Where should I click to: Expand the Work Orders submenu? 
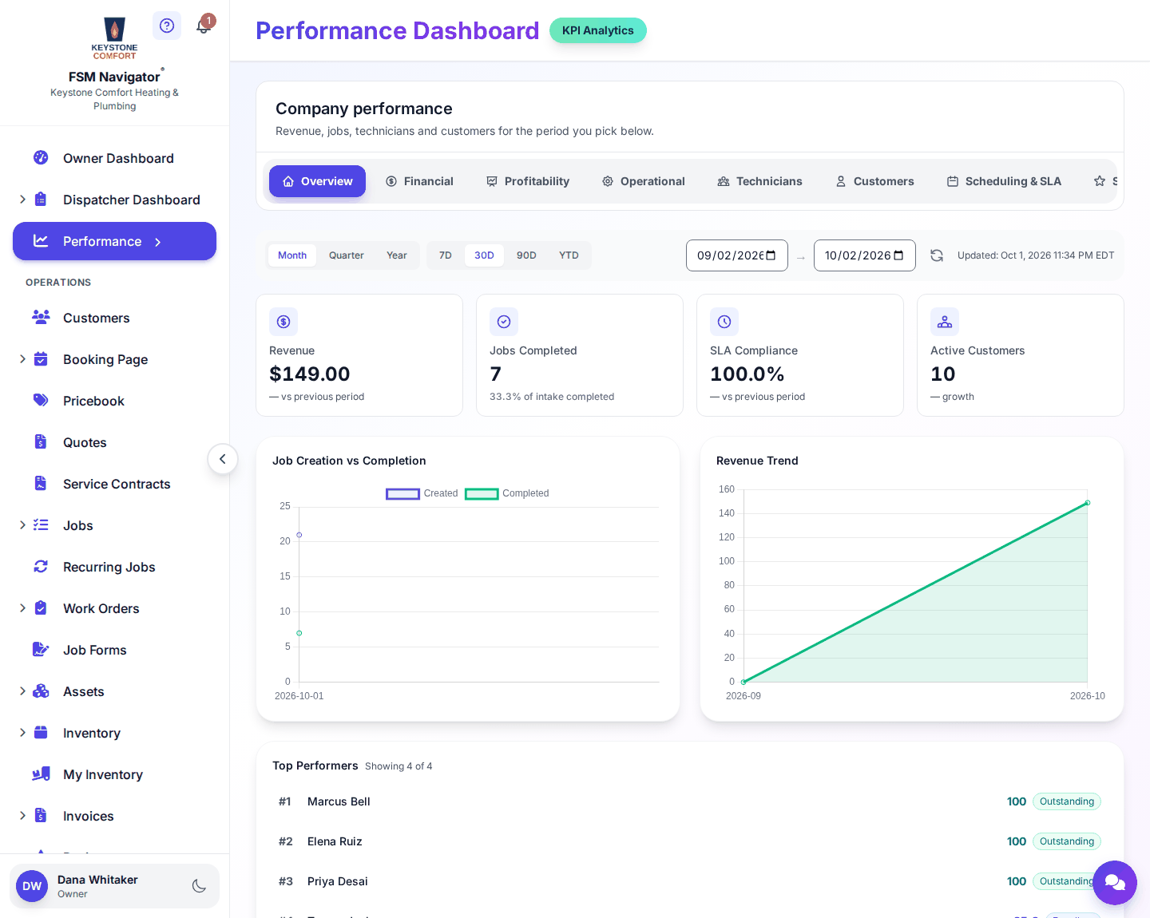[x=22, y=608]
